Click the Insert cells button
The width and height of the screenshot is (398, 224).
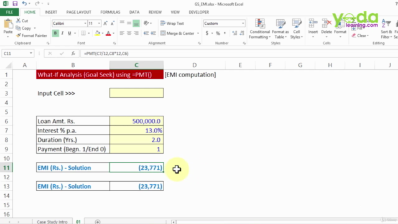(x=313, y=28)
